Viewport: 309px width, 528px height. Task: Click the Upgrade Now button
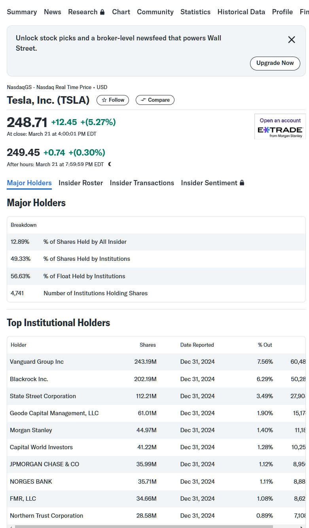click(x=275, y=63)
